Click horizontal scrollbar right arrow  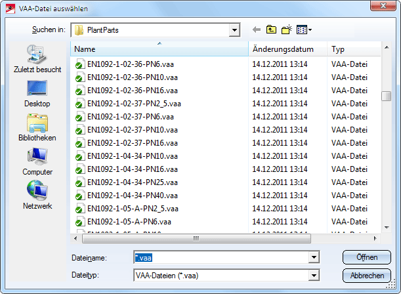click(x=375, y=238)
